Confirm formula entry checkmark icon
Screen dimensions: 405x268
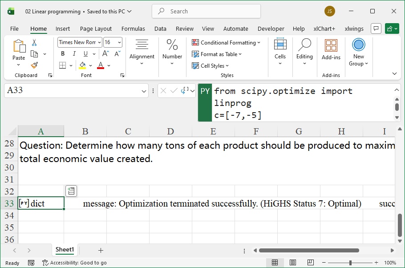(x=174, y=90)
